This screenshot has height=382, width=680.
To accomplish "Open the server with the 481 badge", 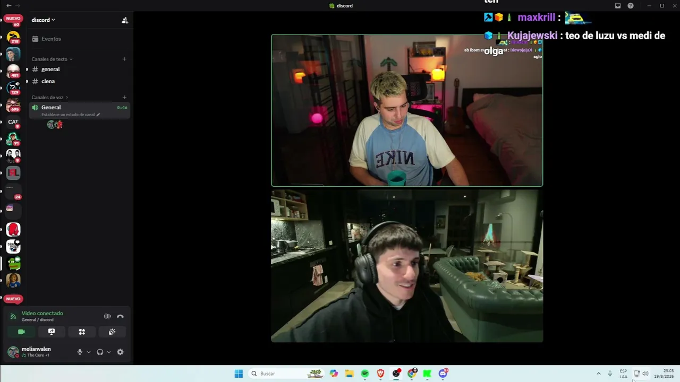I will [13, 71].
